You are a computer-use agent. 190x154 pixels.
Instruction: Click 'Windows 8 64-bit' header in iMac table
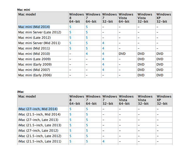click(77, 100)
